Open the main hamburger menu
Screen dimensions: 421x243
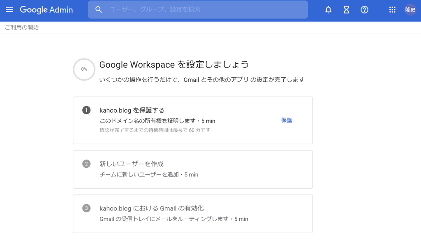pyautogui.click(x=9, y=10)
